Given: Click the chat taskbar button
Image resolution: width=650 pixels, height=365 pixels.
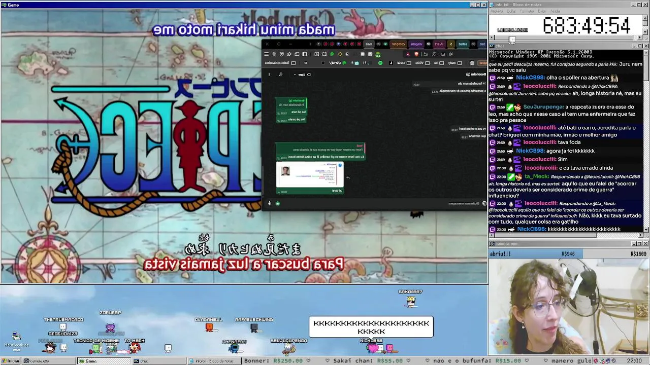Looking at the screenshot, I should pyautogui.click(x=158, y=361).
